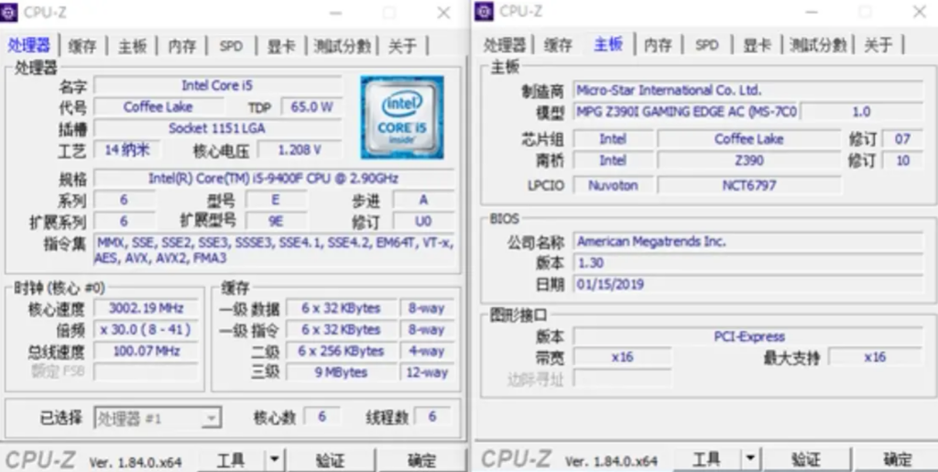The image size is (938, 472).
Task: Open the 缓存 tab in right window
Action: 558,45
